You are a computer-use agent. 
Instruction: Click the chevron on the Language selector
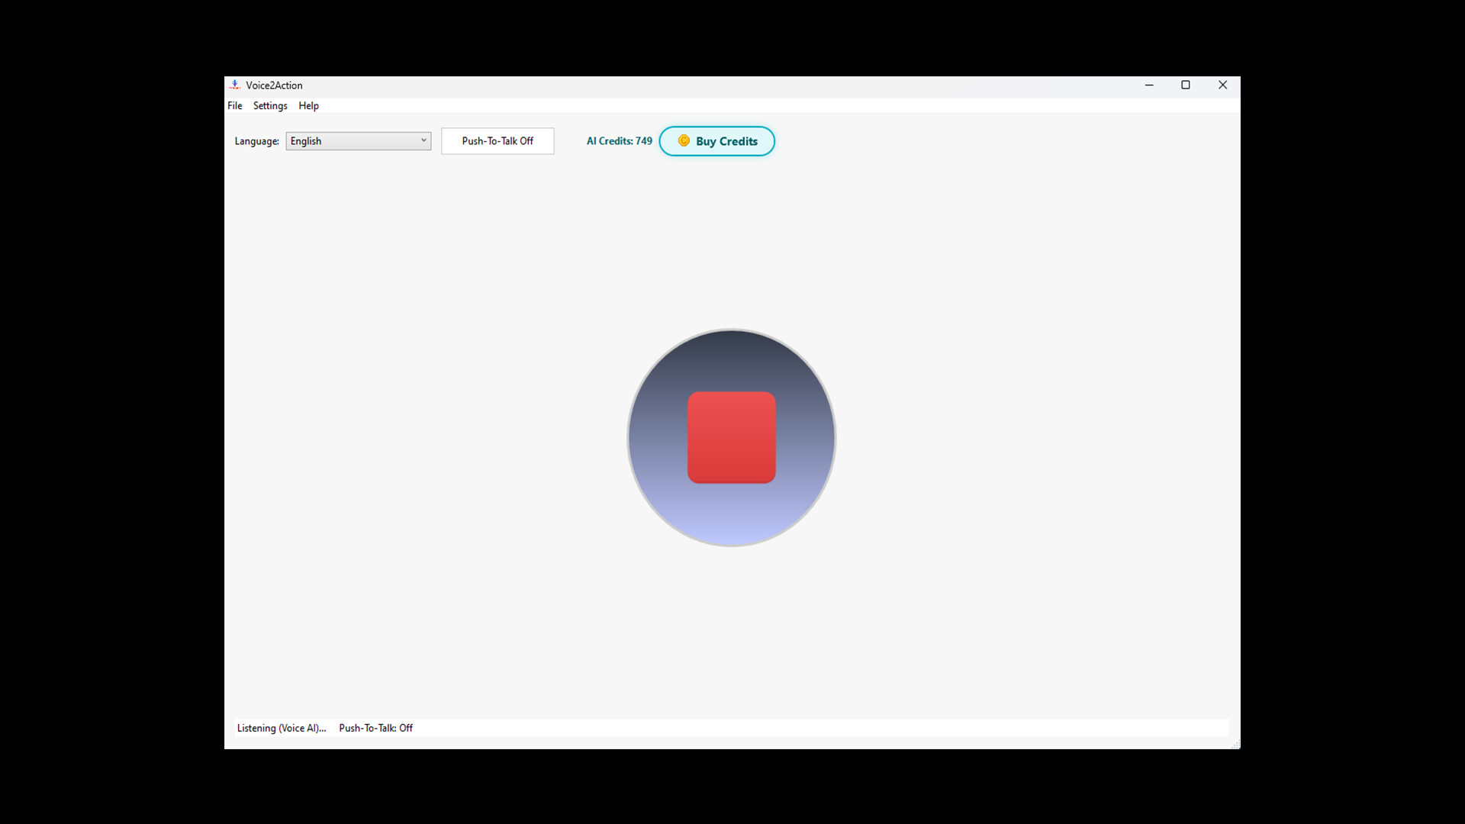click(x=423, y=140)
